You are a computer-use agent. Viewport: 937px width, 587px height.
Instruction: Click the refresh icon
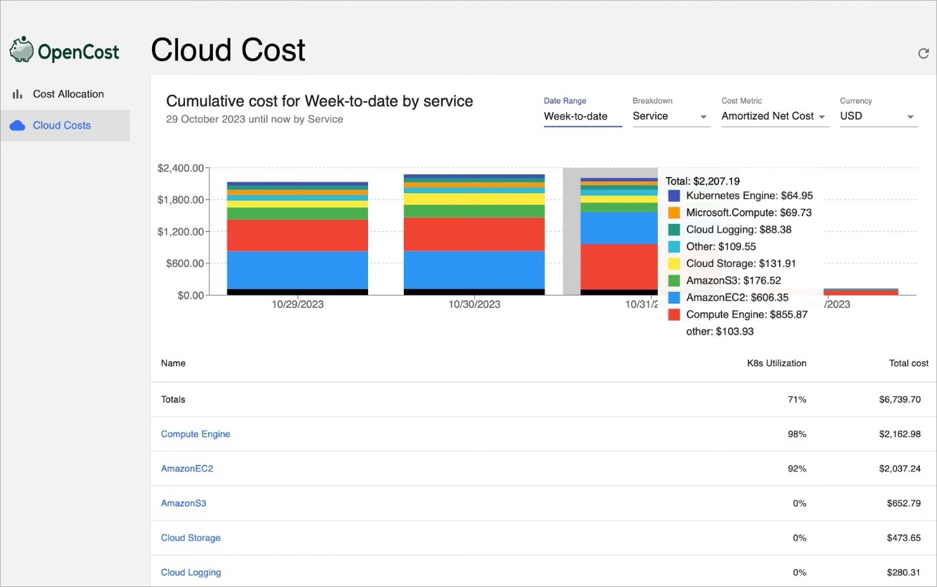pos(923,53)
